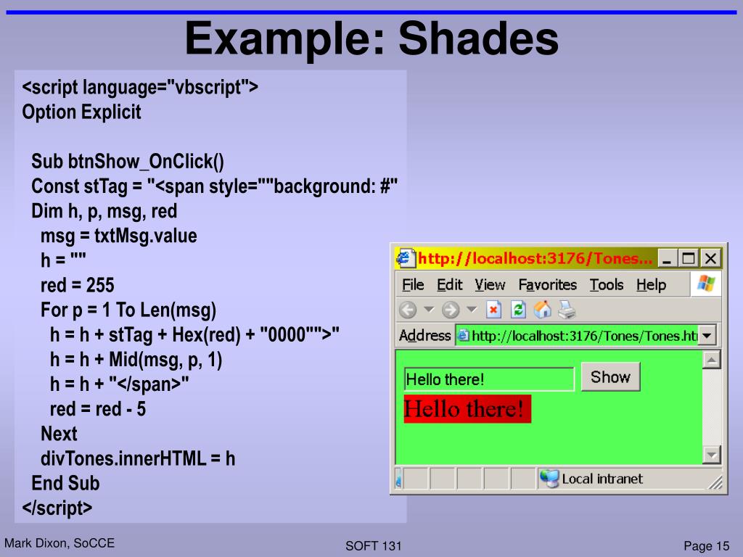Click the h = h + Mid(msg, p, 1) line
This screenshot has width=743, height=557.
136,360
